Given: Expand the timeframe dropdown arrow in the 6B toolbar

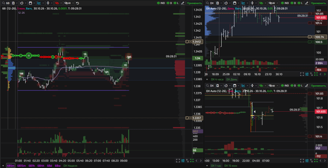Looking at the screenshot, I should pyautogui.click(x=26, y=3).
